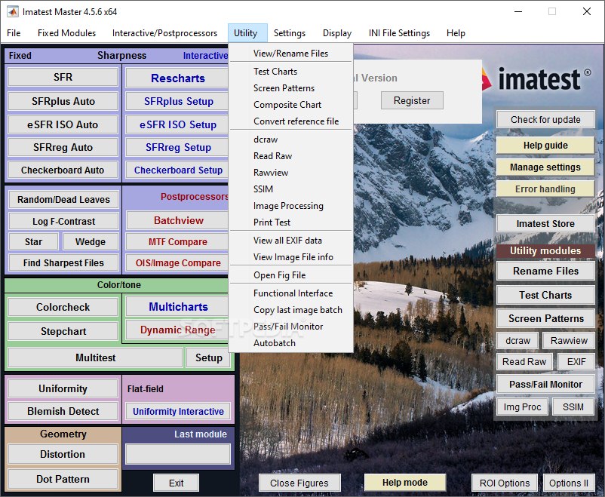Choose Open Fig File

pos(290,275)
